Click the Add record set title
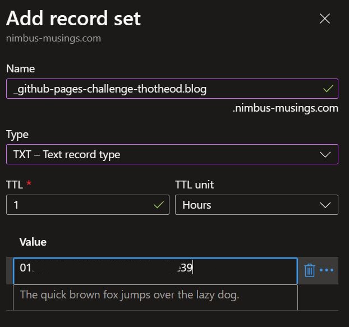Viewport: 349px width, 327px height. [74, 19]
